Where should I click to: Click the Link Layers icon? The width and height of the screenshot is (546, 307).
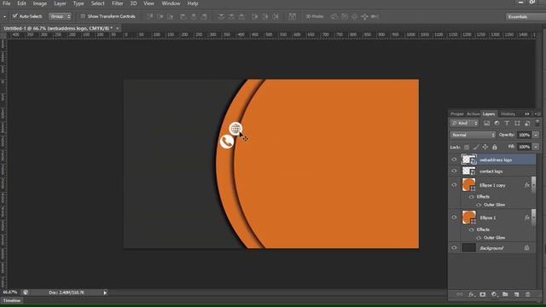pos(460,294)
